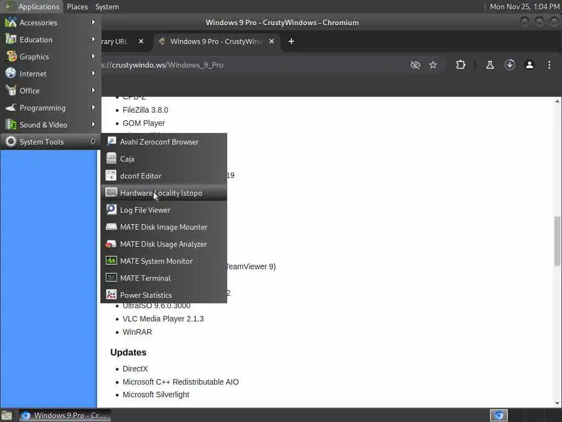
Task: Open the Accessories menu category
Action: pyautogui.click(x=50, y=23)
